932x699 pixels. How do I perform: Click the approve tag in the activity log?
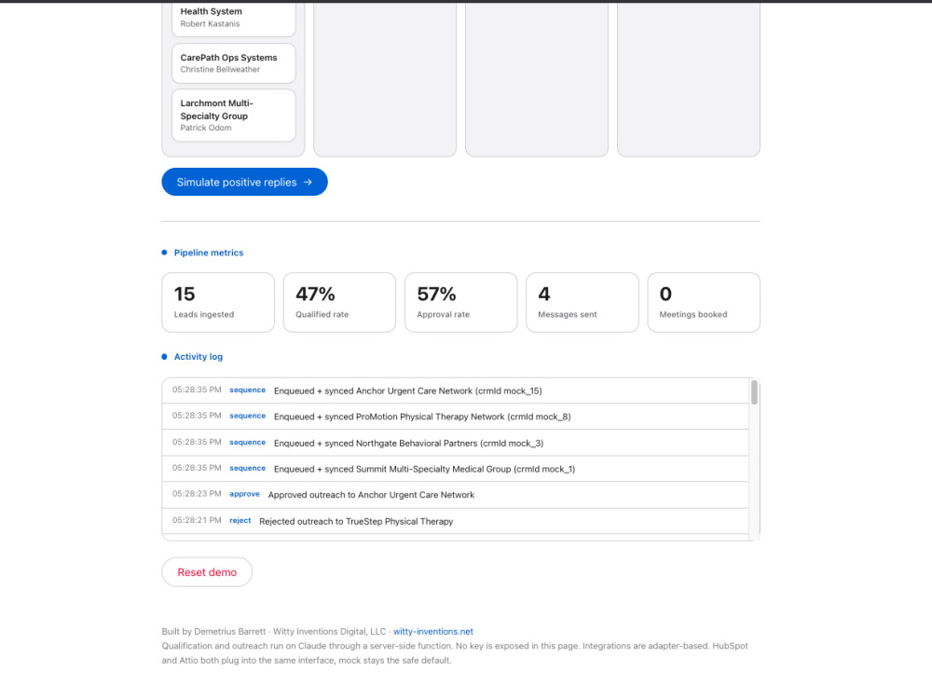244,494
